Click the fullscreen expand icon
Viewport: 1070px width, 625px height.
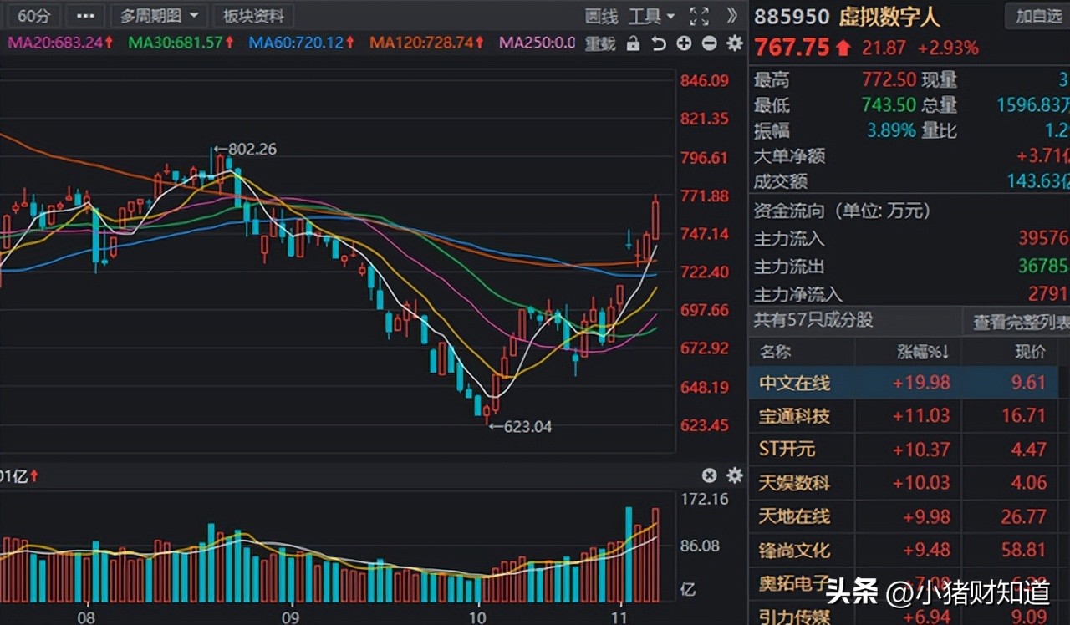pos(699,15)
